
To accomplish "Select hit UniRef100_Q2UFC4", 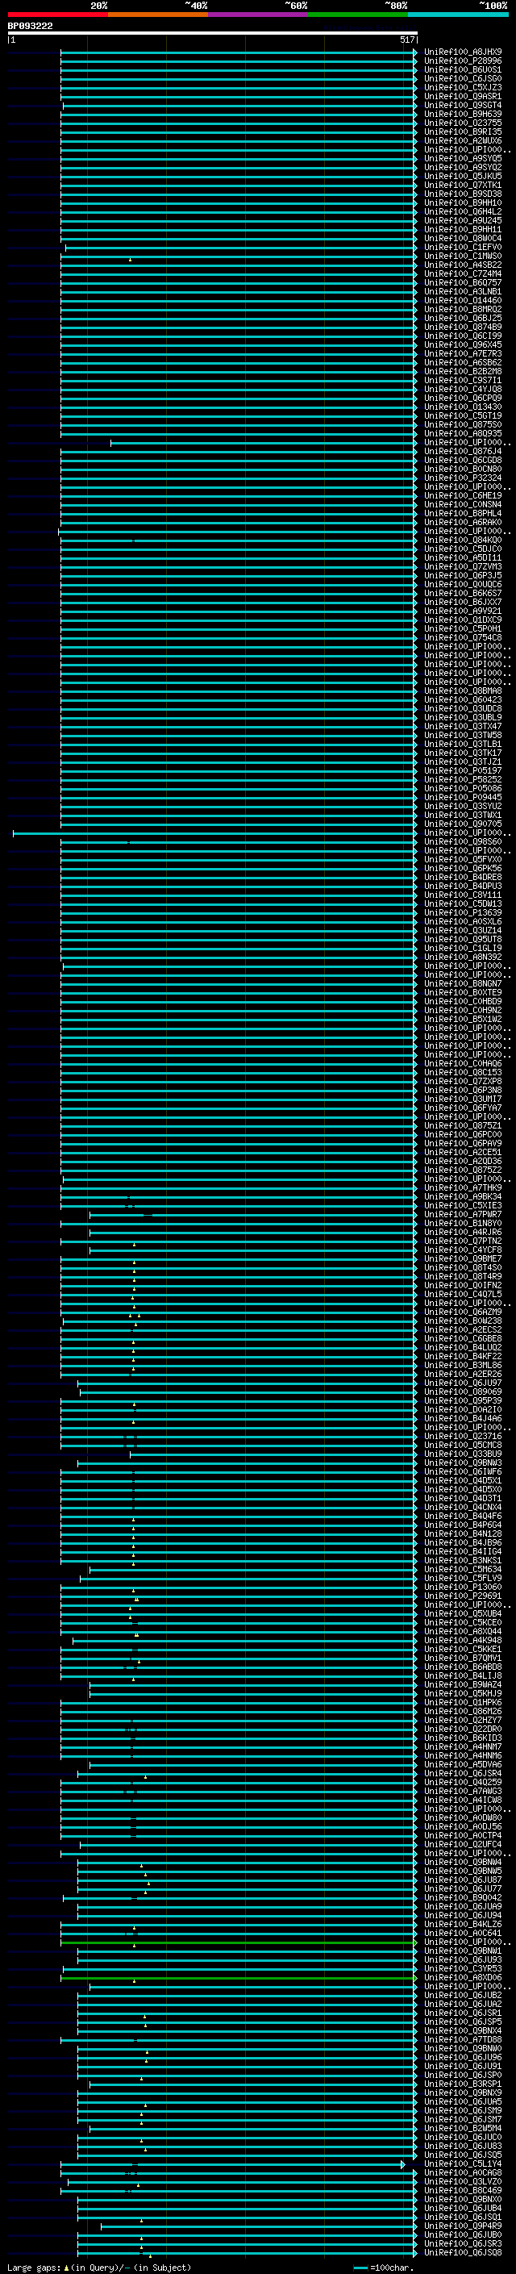I will coord(463,1844).
